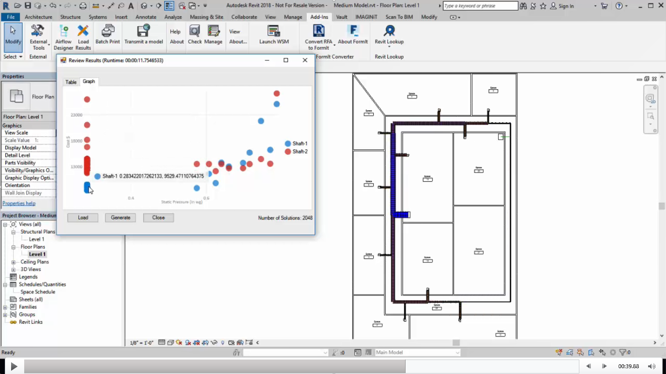Open the File menu
The width and height of the screenshot is (666, 374).
(11, 17)
